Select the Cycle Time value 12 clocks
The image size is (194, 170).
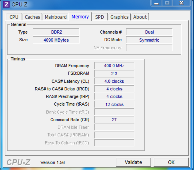(114, 104)
